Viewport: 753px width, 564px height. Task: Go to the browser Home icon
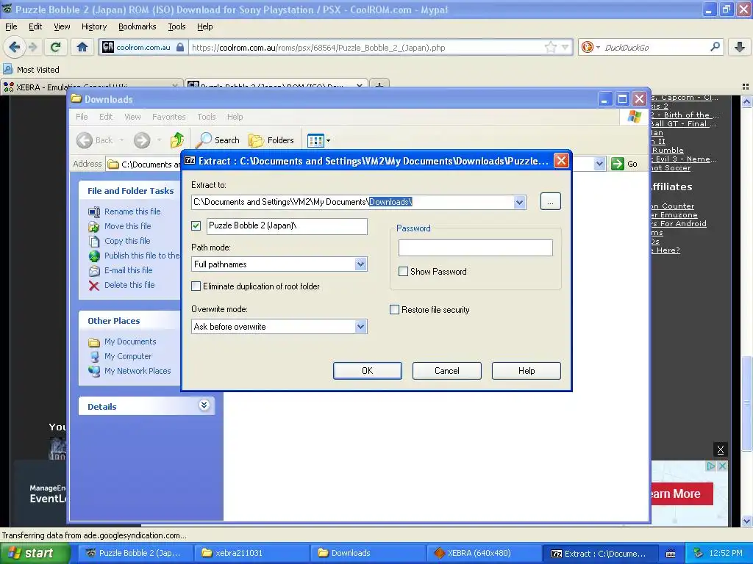point(82,47)
